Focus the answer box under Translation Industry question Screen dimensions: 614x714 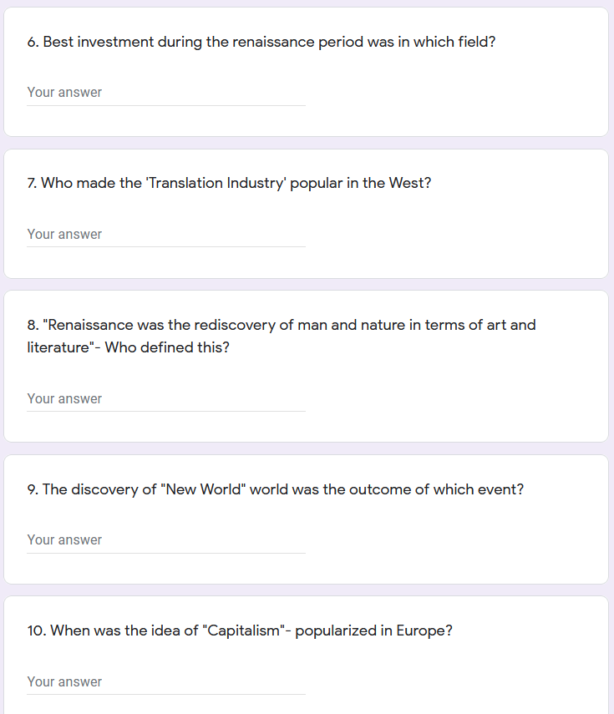tap(165, 234)
